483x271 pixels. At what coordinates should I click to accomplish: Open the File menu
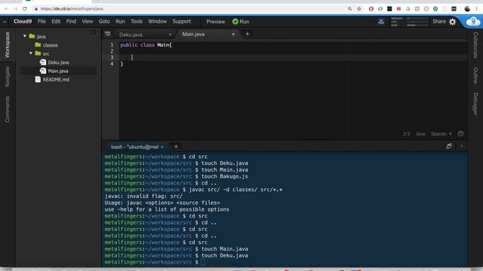point(42,22)
